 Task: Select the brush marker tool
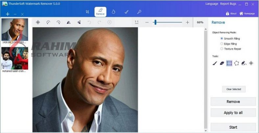click(x=215, y=63)
